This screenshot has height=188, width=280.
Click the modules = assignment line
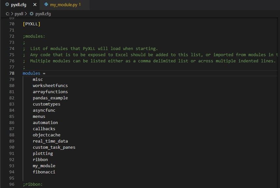pyautogui.click(x=34, y=73)
